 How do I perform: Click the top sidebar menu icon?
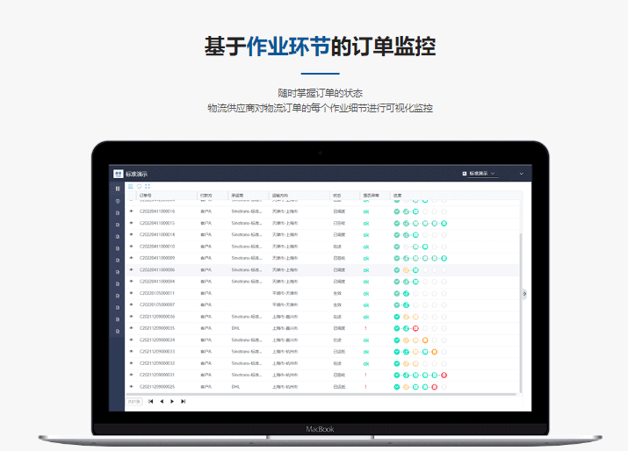117,189
